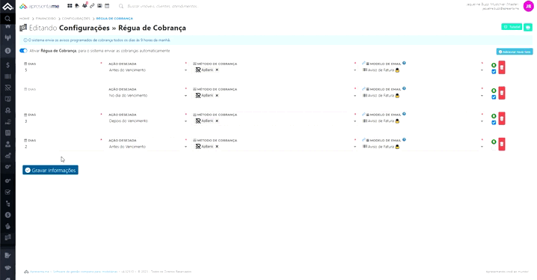Click Gravar Informações button
The image size is (537, 280).
(50, 170)
